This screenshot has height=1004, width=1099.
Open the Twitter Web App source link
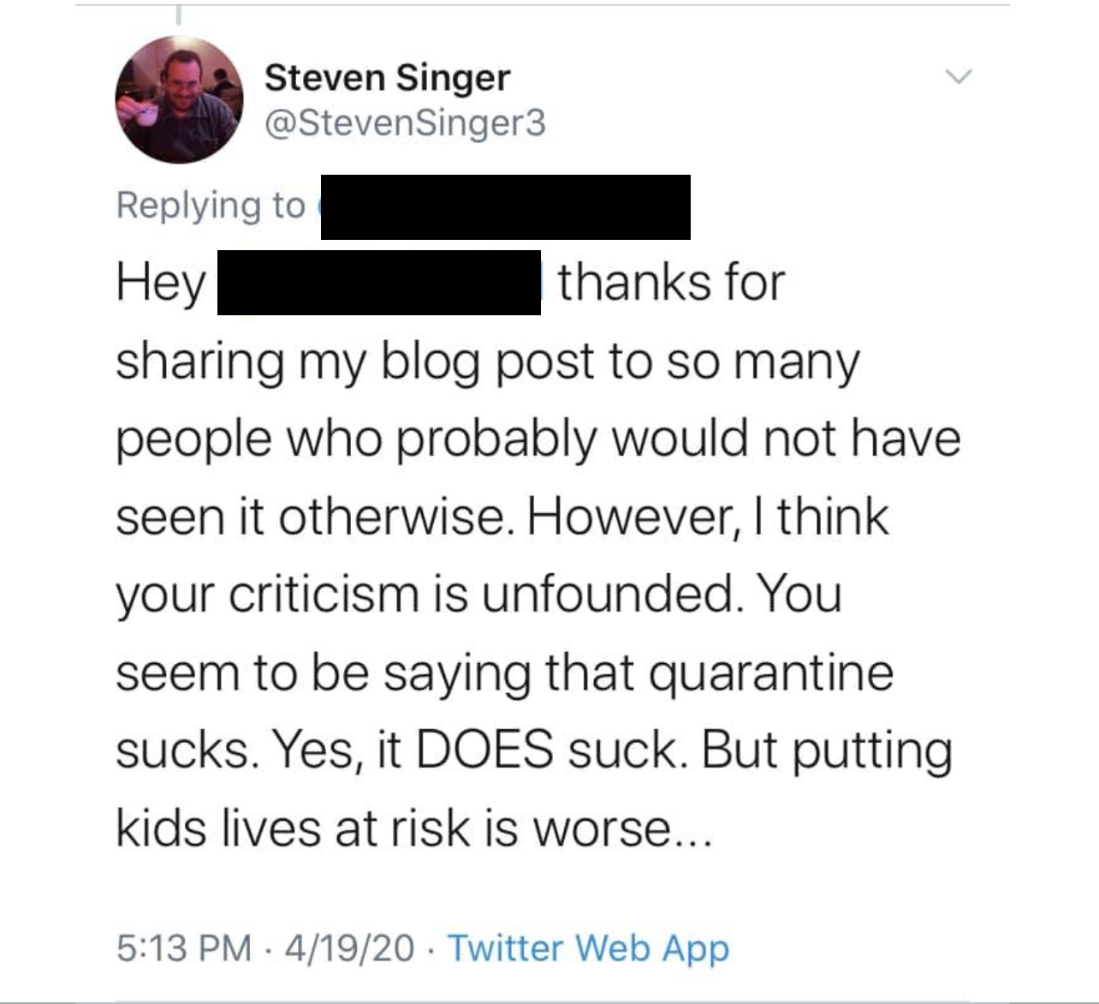(x=588, y=948)
